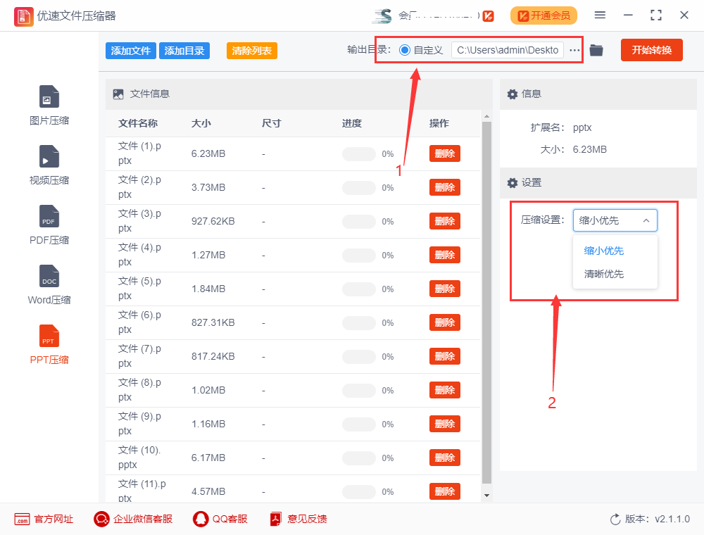Delete 文件 (6).pptx row
This screenshot has height=535, width=704.
(x=445, y=322)
